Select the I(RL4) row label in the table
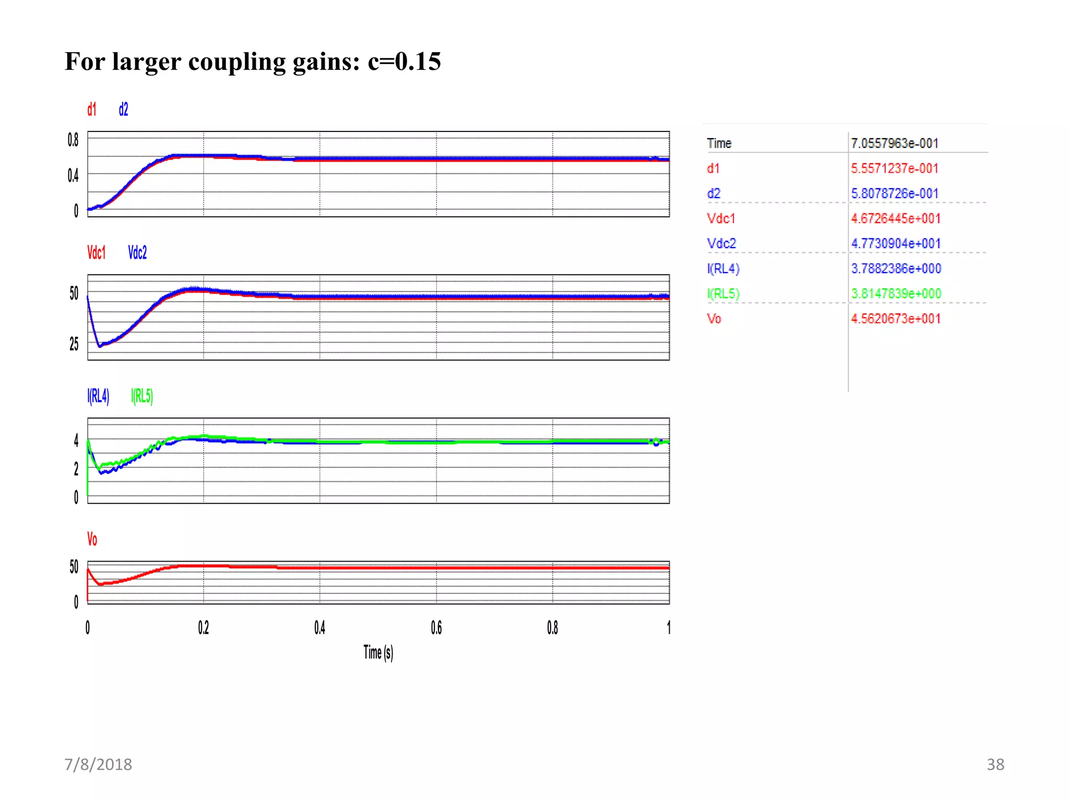The width and height of the screenshot is (1069, 801). coord(723,269)
